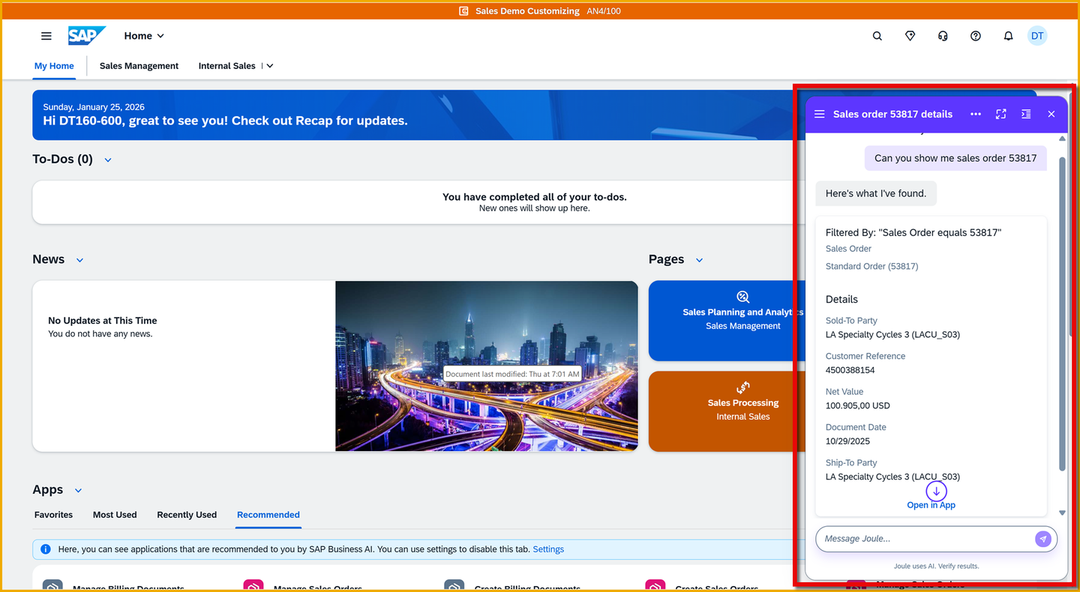Open the Sales Order link in Joule
This screenshot has height=592, width=1080.
tap(848, 249)
